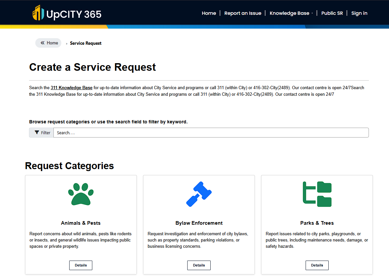Click Details under Bylaw Enforcement

199,265
